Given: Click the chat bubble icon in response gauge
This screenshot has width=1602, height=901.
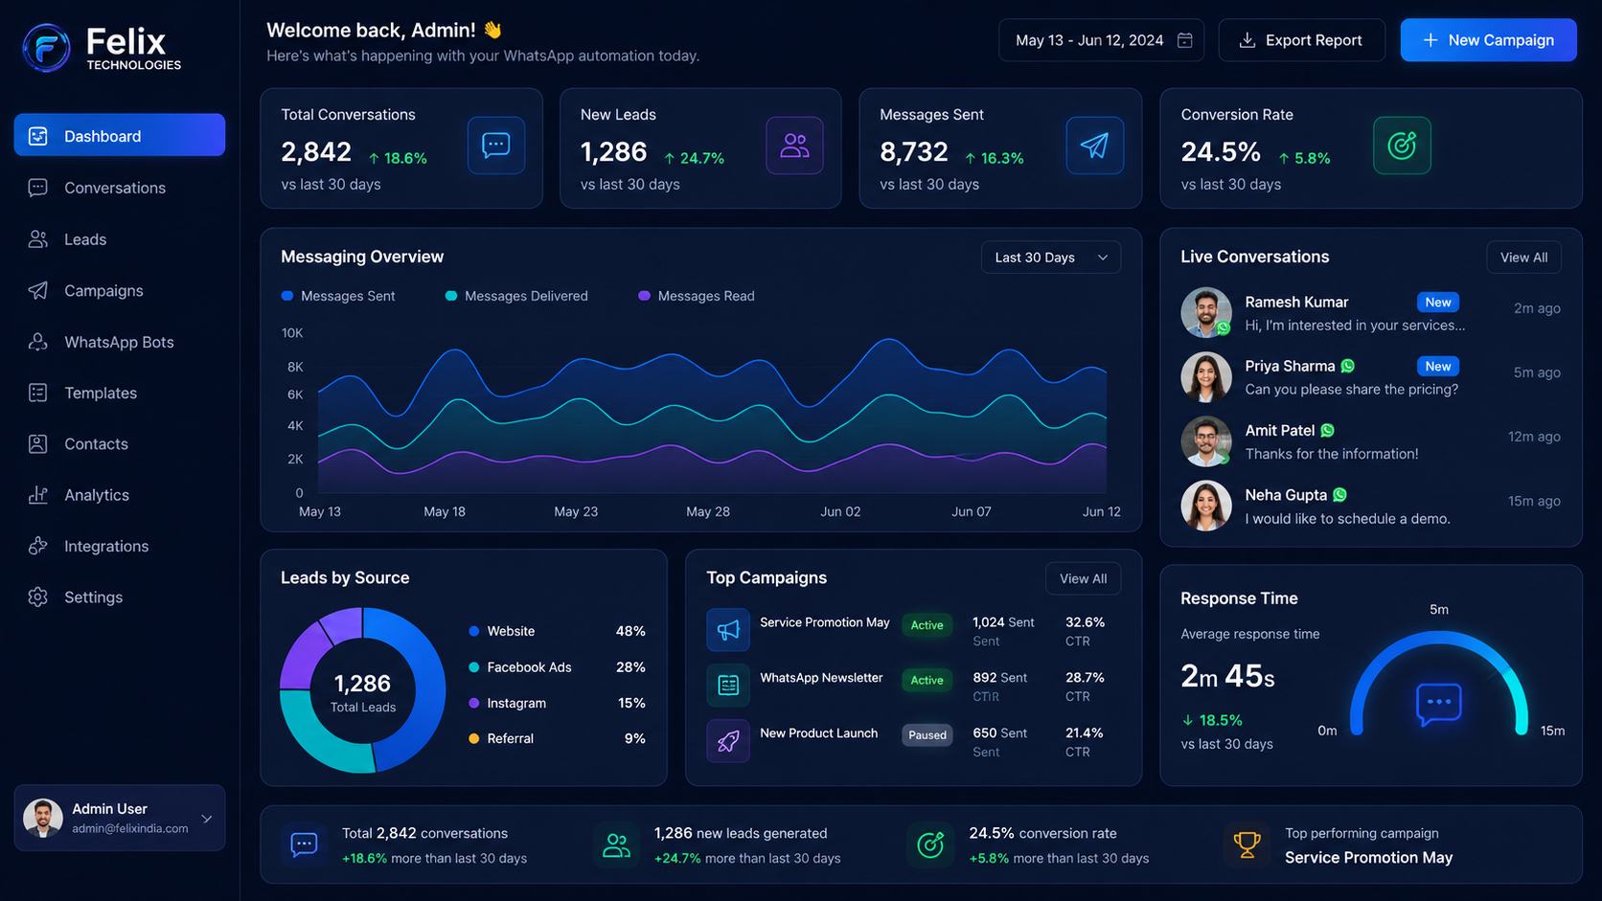Looking at the screenshot, I should [1439, 704].
